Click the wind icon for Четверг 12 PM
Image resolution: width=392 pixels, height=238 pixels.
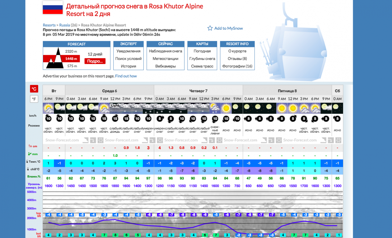(204, 118)
